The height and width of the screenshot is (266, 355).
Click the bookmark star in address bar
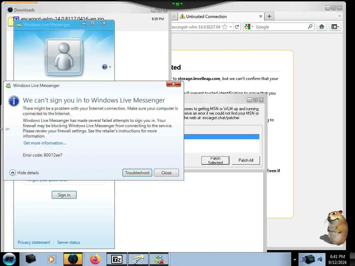point(225,27)
